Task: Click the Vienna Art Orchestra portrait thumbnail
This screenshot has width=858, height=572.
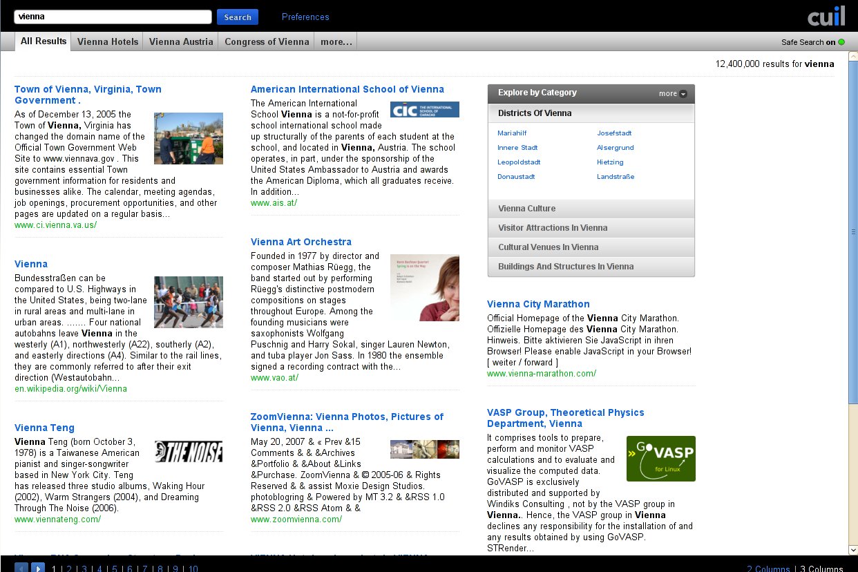Action: (x=424, y=287)
